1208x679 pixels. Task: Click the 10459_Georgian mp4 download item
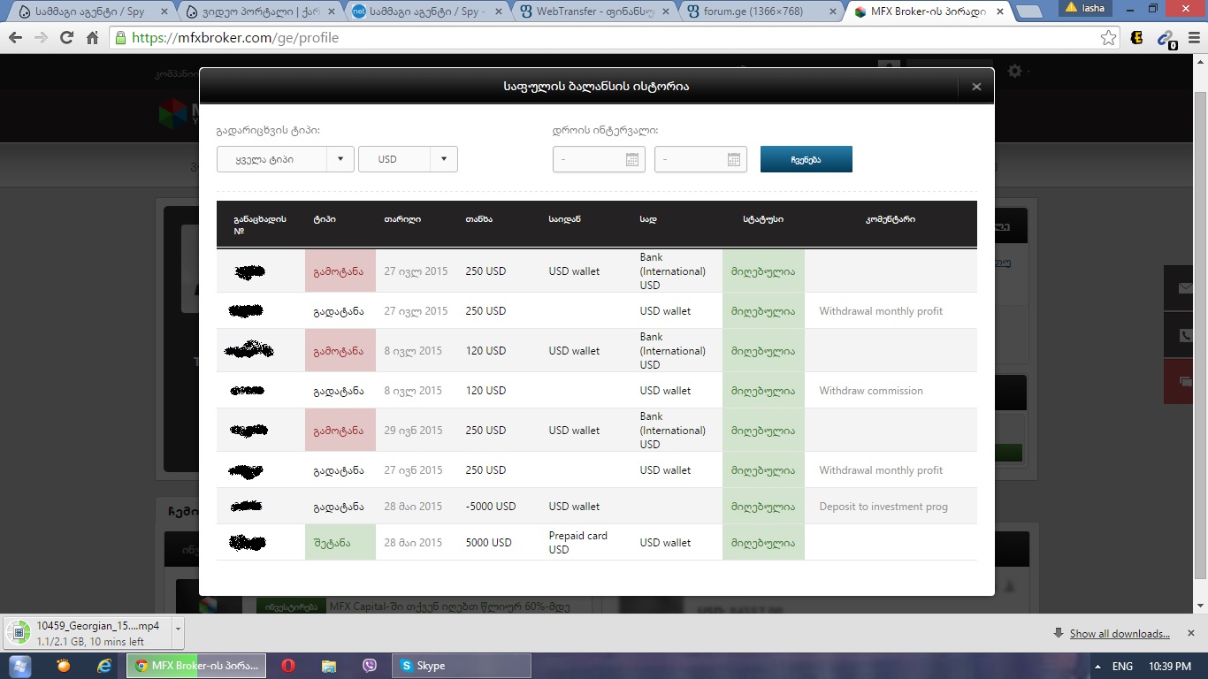coord(88,633)
